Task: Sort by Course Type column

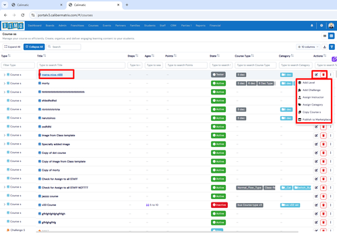Action: point(253,55)
